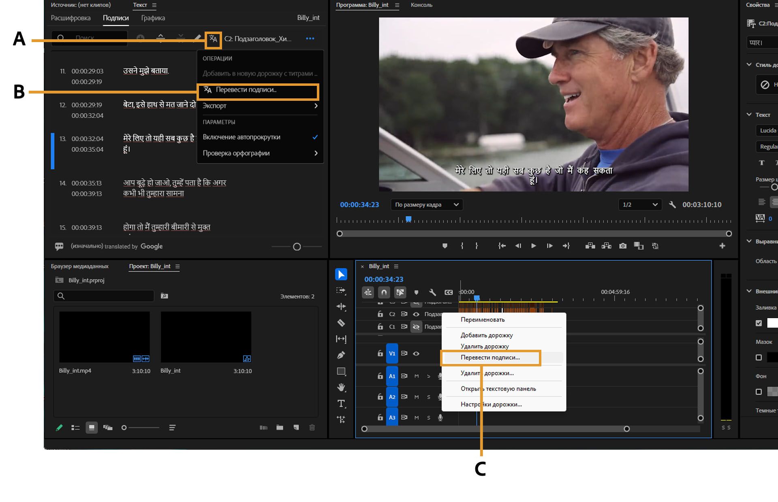Screen dimensions: 778x502
Task: Enable the Мазок stroke checkbox
Action: (759, 357)
